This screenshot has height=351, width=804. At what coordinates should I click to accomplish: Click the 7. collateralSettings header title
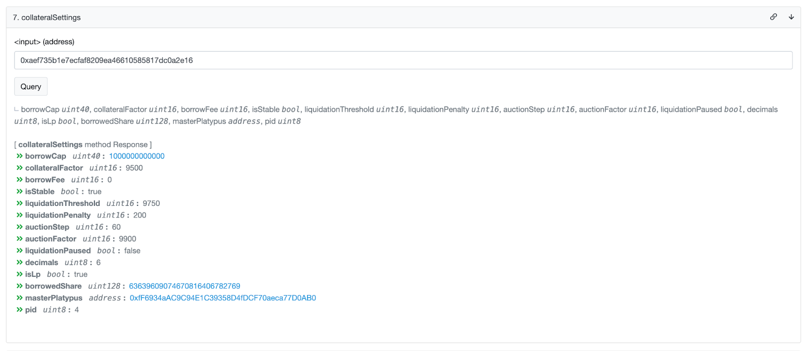(47, 18)
